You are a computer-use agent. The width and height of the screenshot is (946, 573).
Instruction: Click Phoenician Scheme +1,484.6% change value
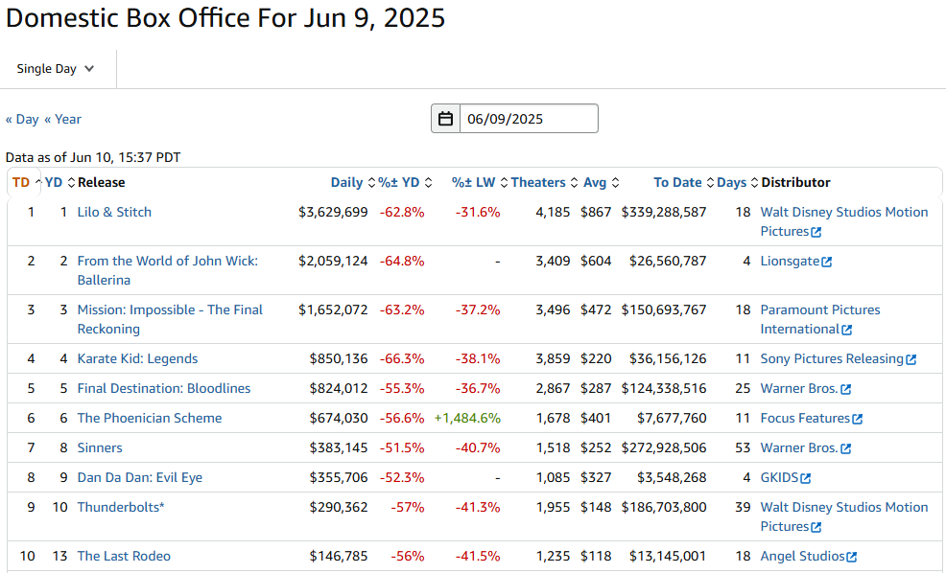click(467, 418)
